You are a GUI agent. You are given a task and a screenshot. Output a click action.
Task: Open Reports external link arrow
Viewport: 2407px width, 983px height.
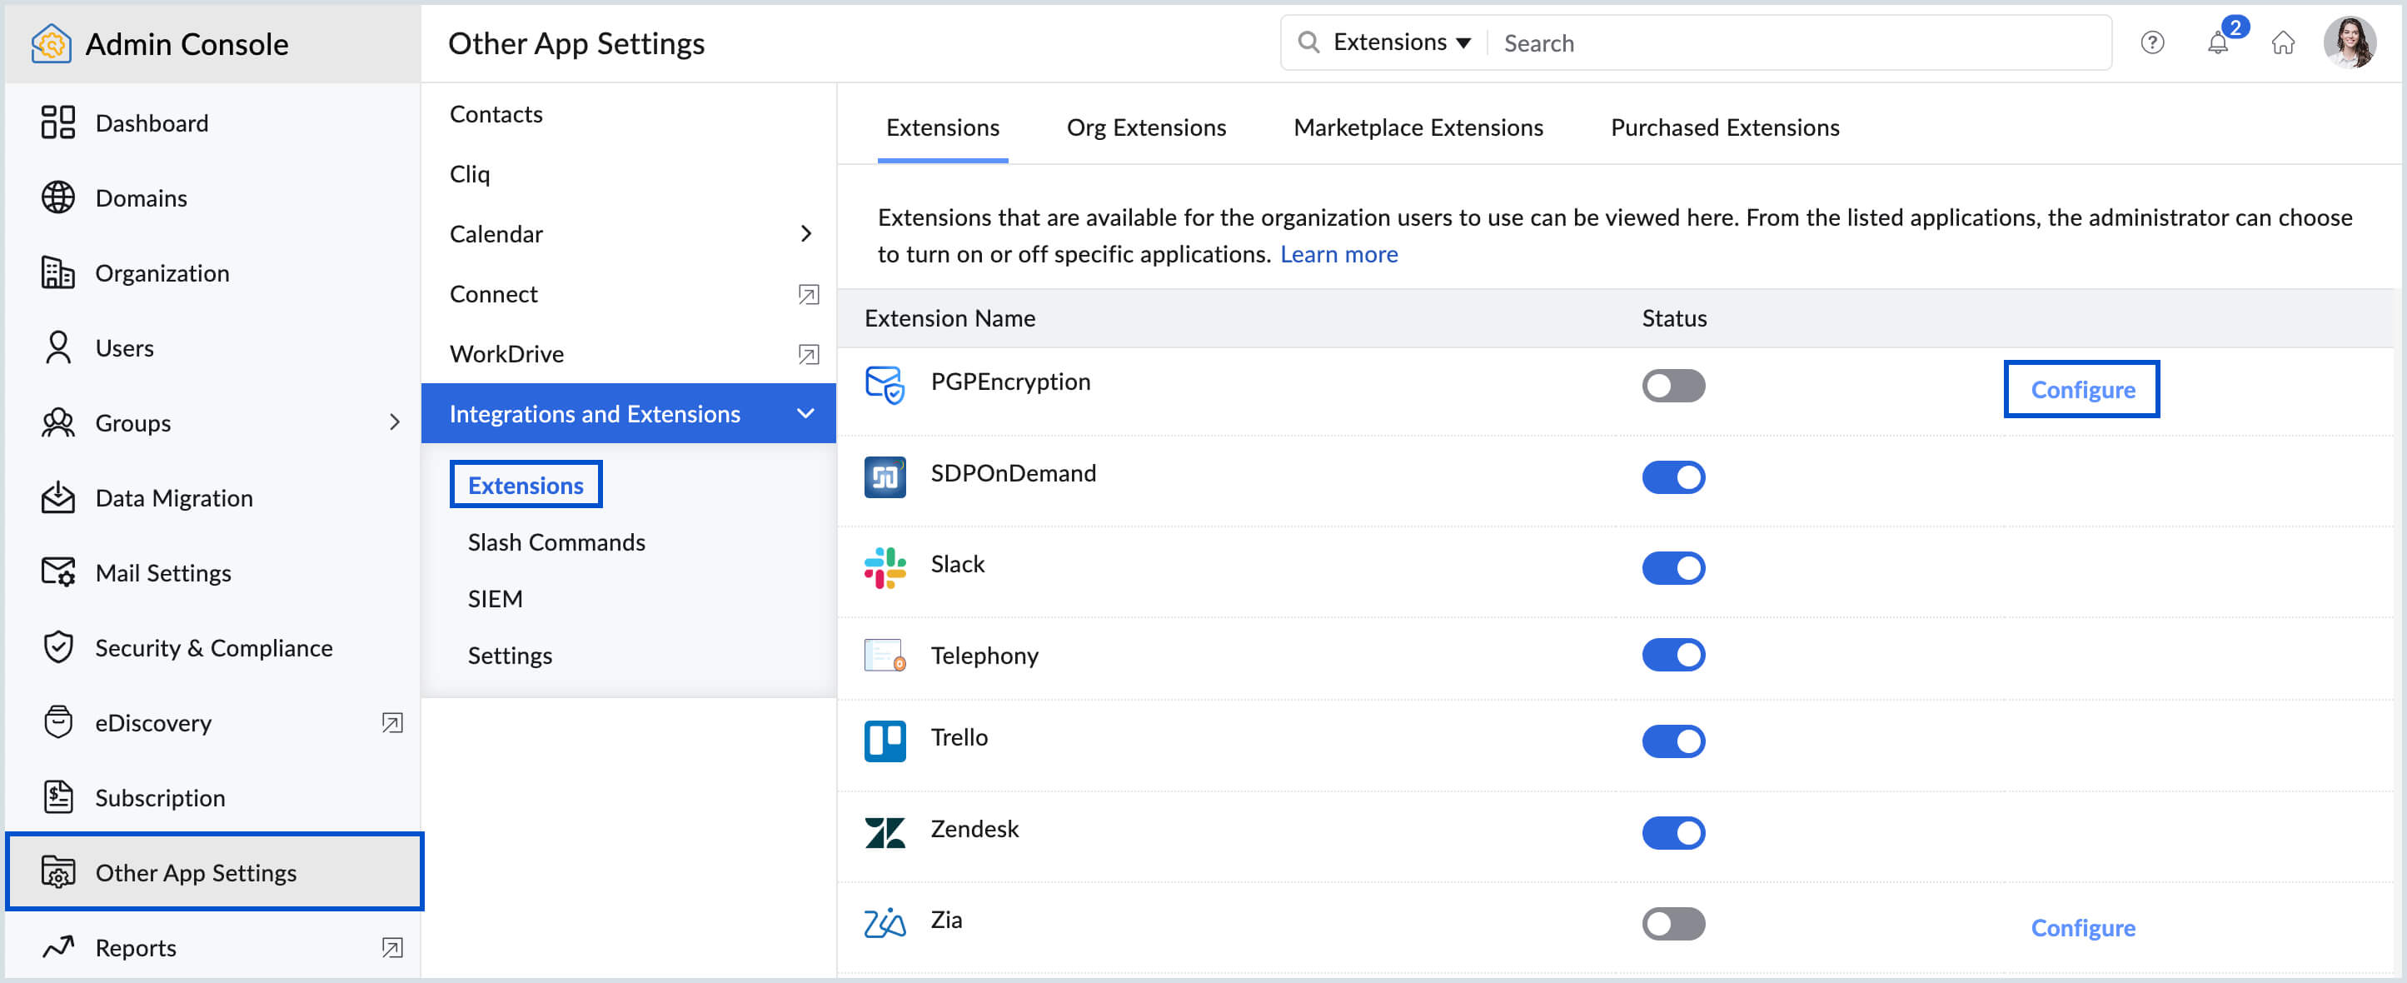[x=391, y=947]
